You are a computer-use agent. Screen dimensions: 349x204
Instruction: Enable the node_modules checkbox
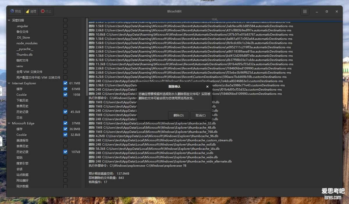point(65,43)
